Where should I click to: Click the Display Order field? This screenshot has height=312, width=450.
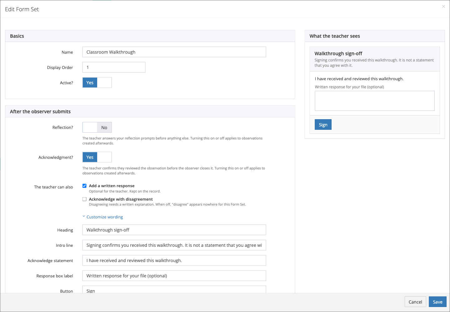click(x=114, y=67)
